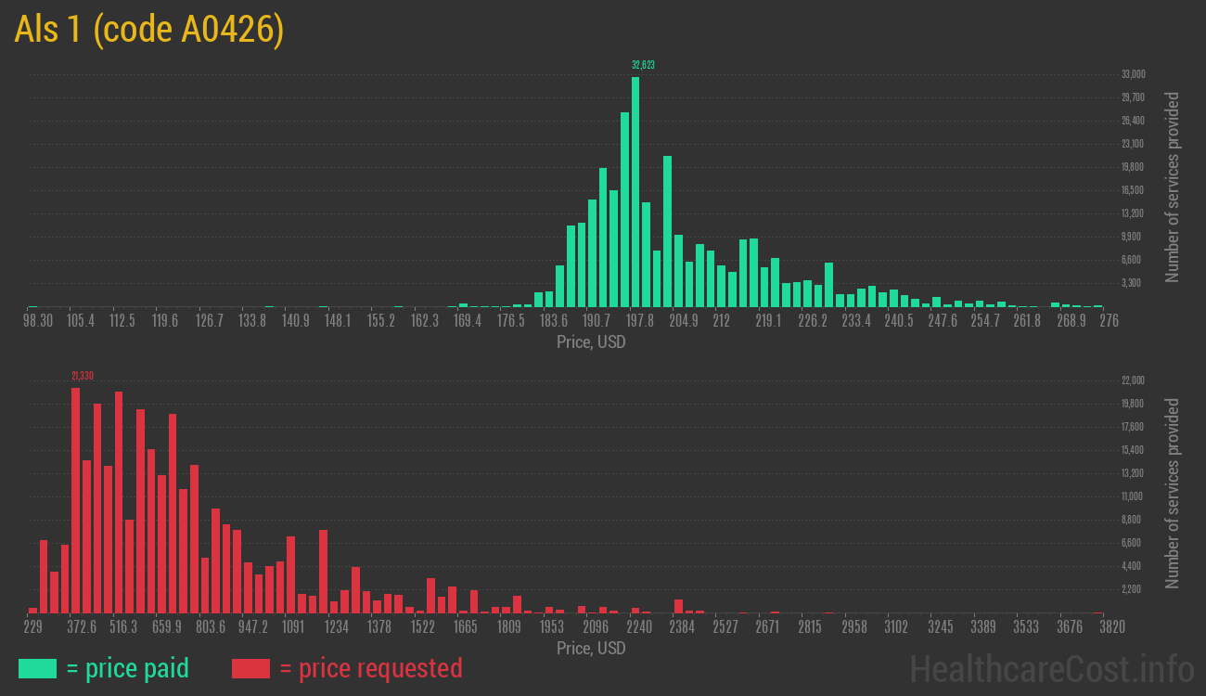Click the '= price requested' legend text
1206x696 pixels.
(x=370, y=668)
